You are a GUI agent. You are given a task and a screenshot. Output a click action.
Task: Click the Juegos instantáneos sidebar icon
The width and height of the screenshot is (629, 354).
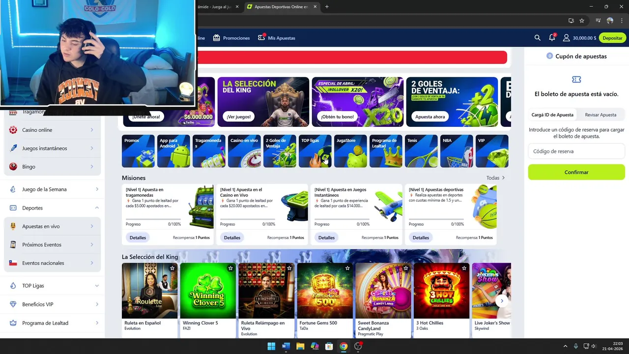13,148
